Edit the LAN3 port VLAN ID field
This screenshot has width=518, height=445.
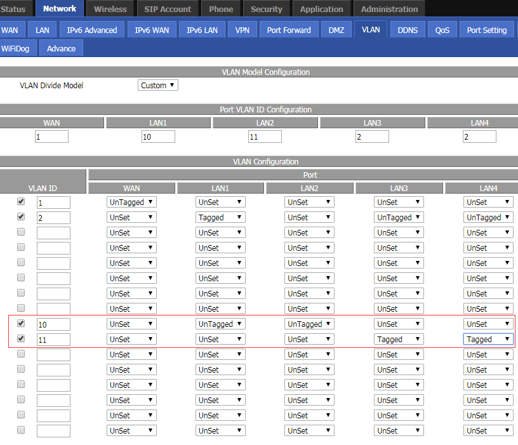372,136
